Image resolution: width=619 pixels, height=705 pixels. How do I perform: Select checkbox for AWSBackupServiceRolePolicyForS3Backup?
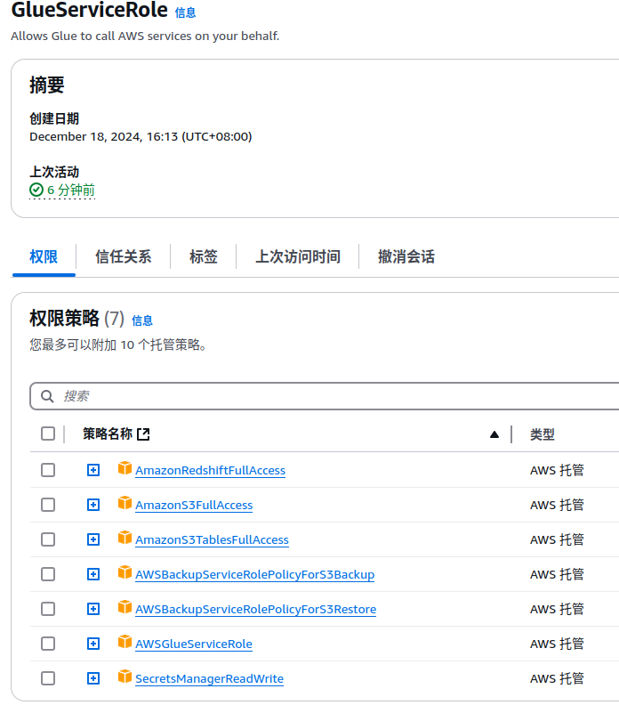coord(48,574)
